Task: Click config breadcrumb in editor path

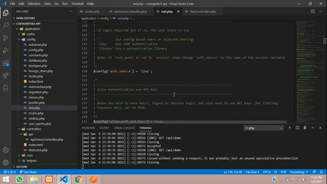Action: click(104, 18)
